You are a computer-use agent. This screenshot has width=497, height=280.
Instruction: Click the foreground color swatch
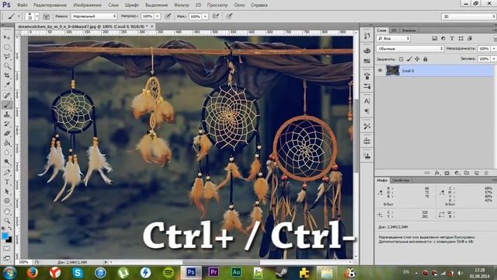5,236
